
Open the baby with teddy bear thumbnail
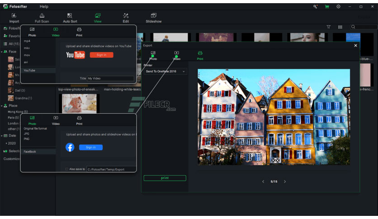click(x=79, y=104)
